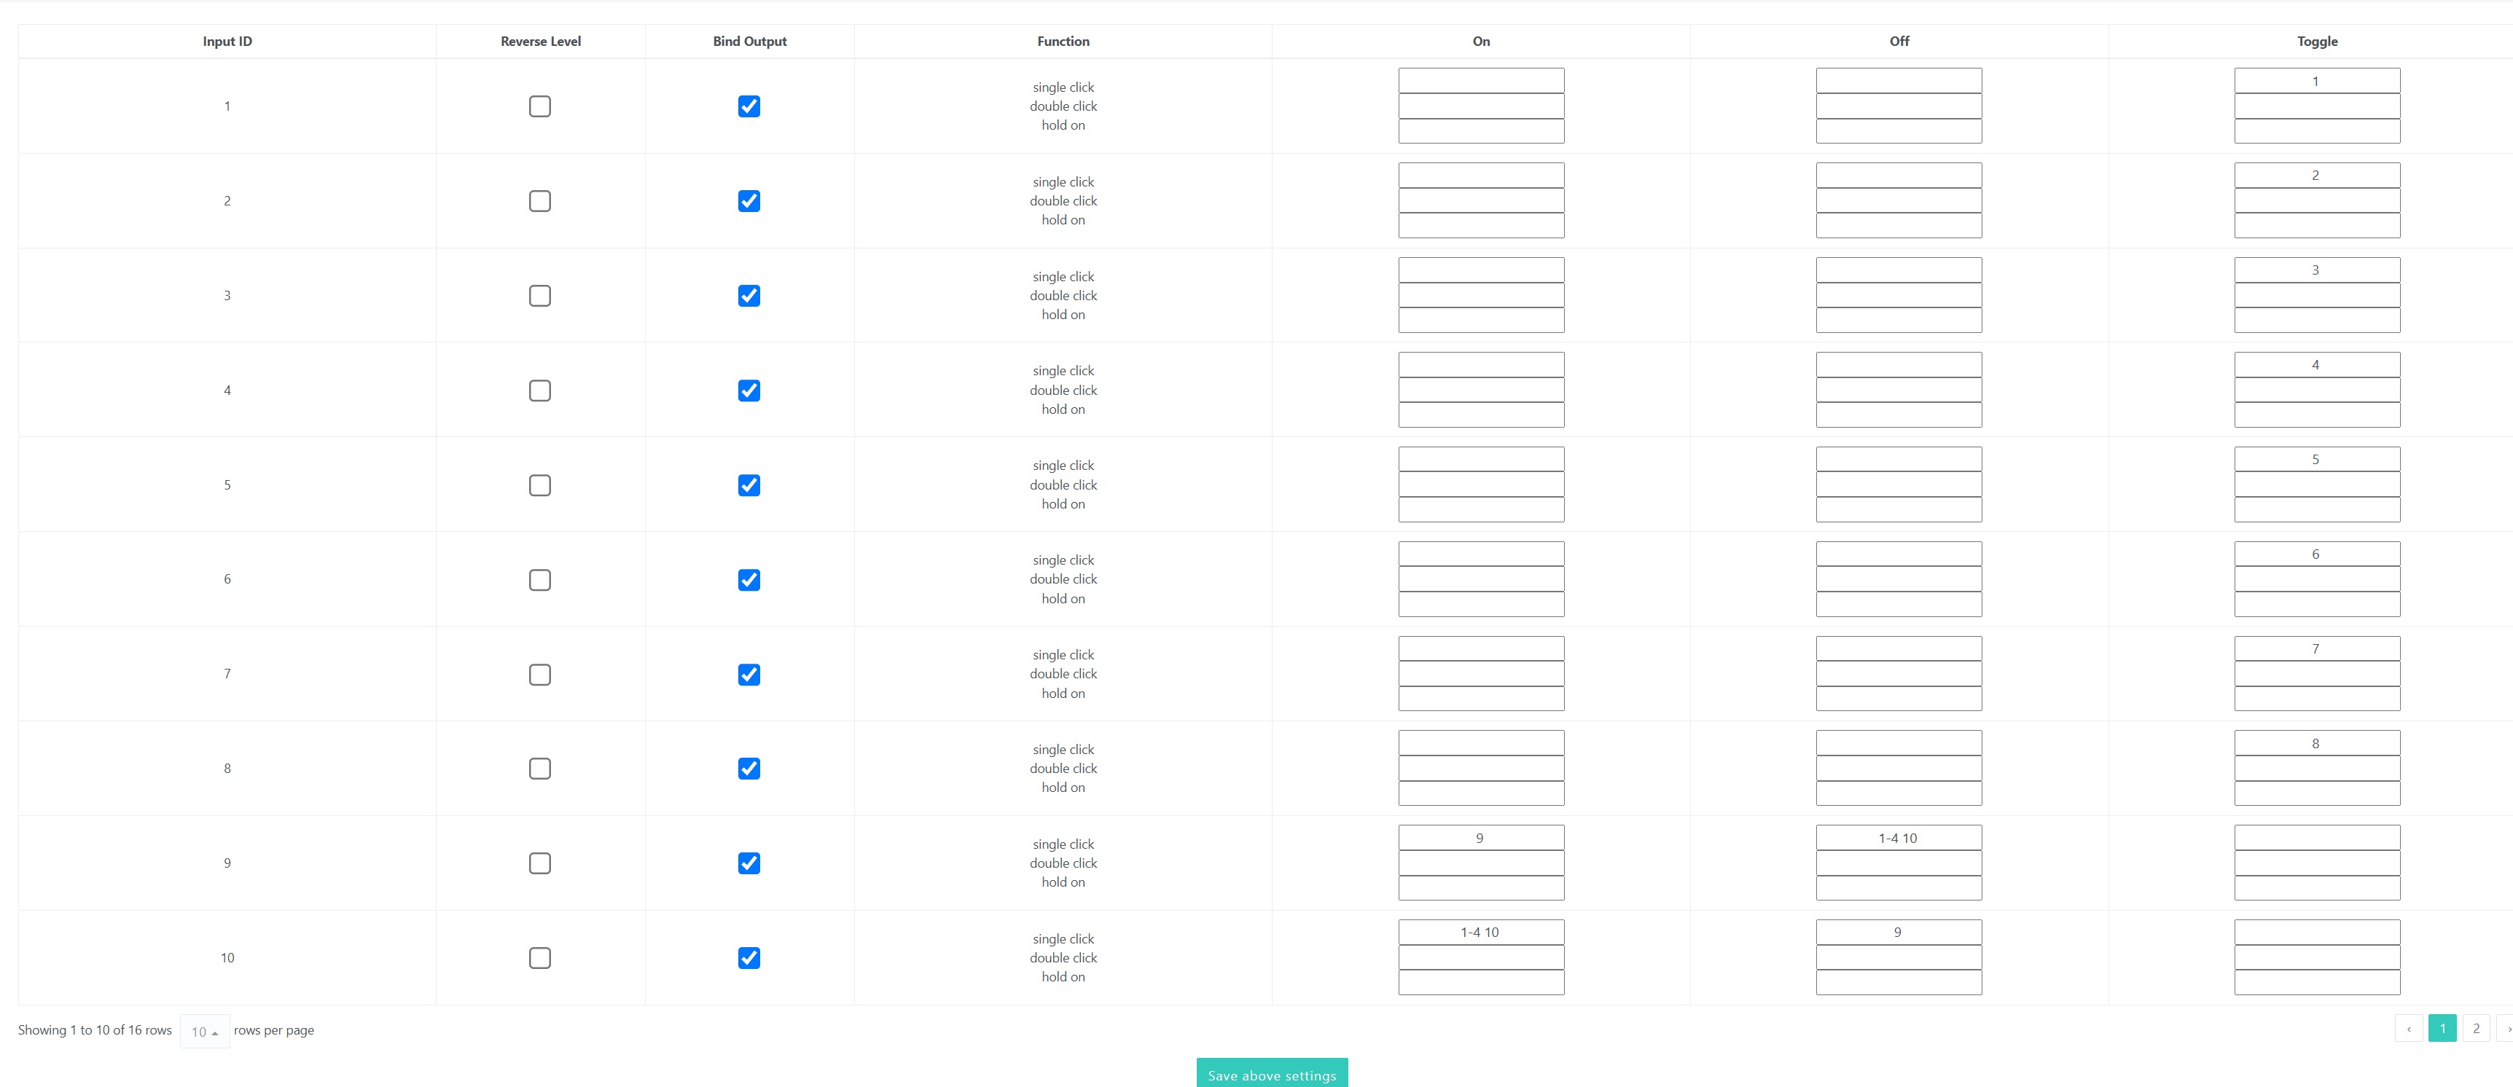This screenshot has width=2513, height=1087.
Task: Click hold on Toggle field for input 4
Action: click(x=2316, y=415)
